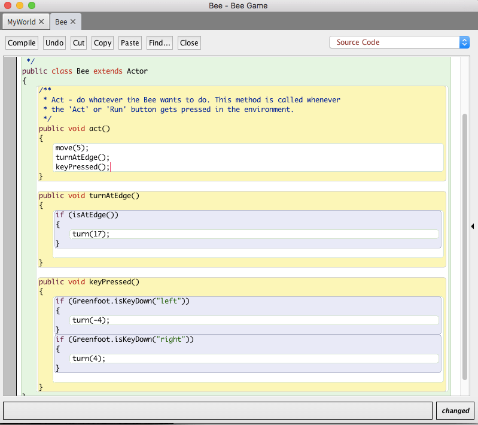Image resolution: width=478 pixels, height=425 pixels.
Task: Switch to the MyWorld tab
Action: pyautogui.click(x=22, y=22)
